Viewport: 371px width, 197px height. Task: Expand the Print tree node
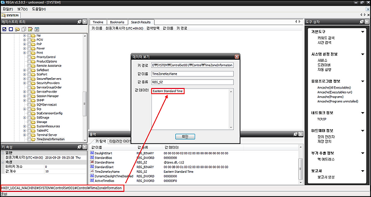coord(25,52)
